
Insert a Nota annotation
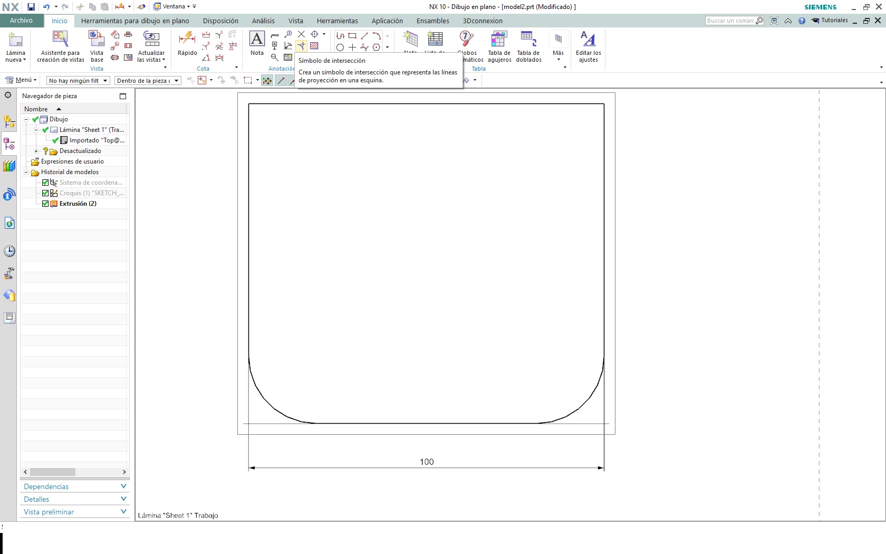pos(257,44)
